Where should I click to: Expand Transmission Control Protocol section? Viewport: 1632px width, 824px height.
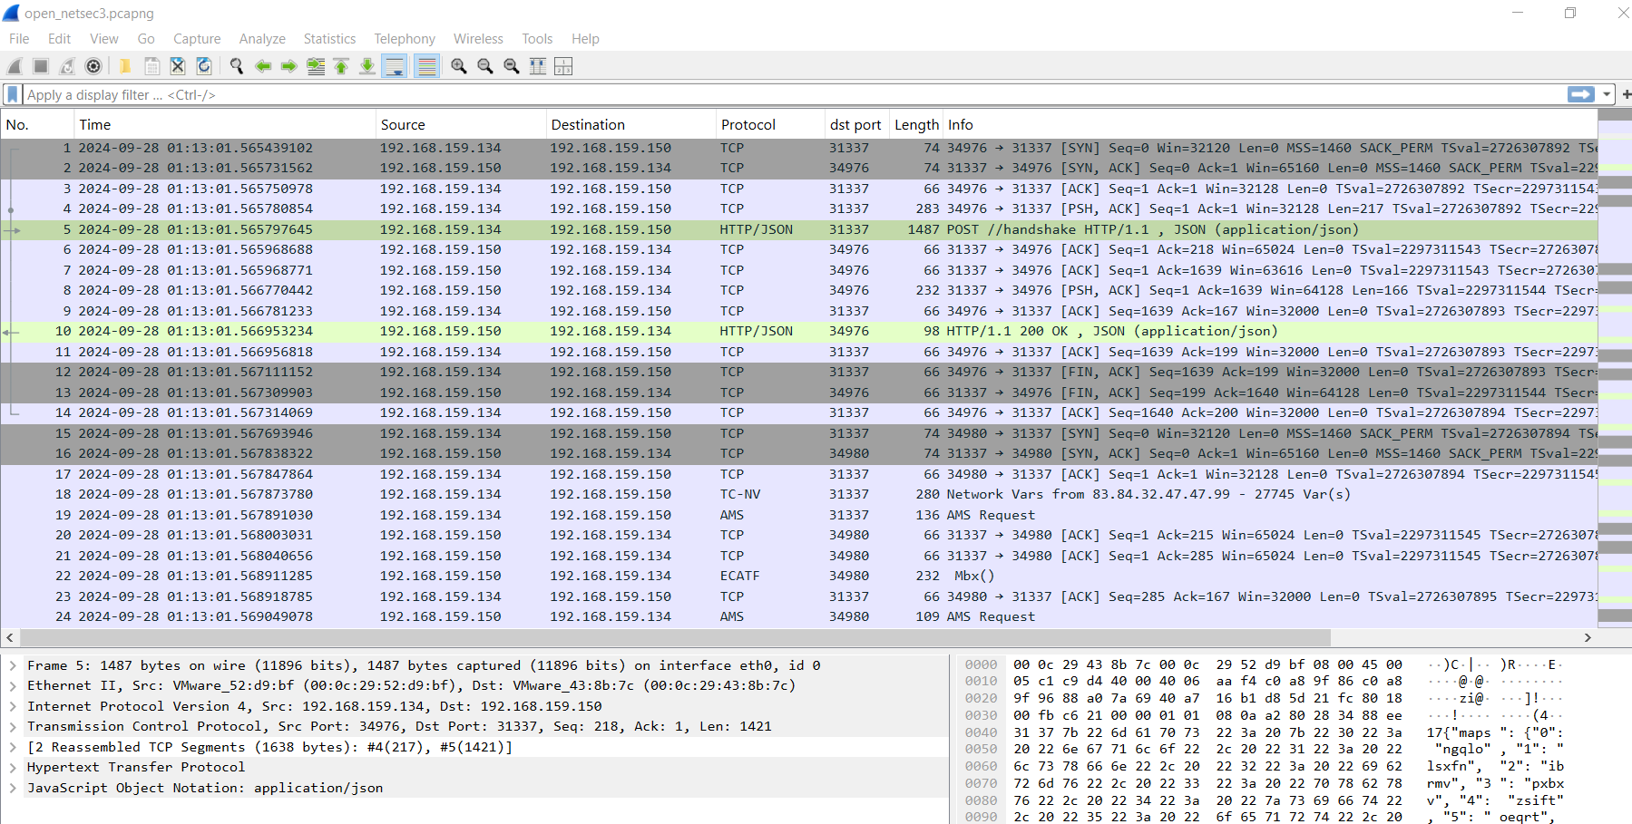(x=13, y=726)
